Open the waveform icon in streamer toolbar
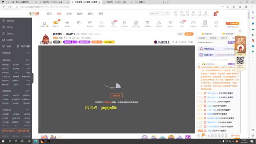256x144 pixels. [67, 22]
